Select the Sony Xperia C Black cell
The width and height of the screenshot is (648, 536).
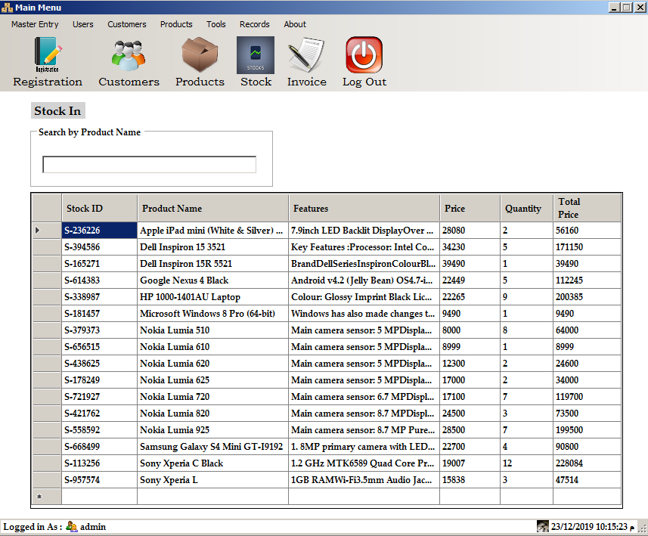click(x=212, y=463)
